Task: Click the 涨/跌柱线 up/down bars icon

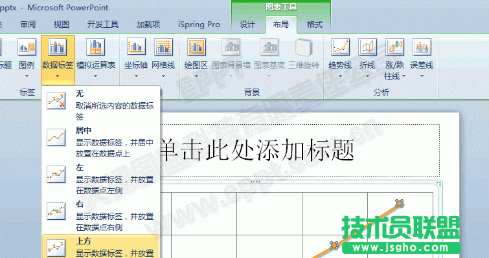Action: pyautogui.click(x=395, y=47)
